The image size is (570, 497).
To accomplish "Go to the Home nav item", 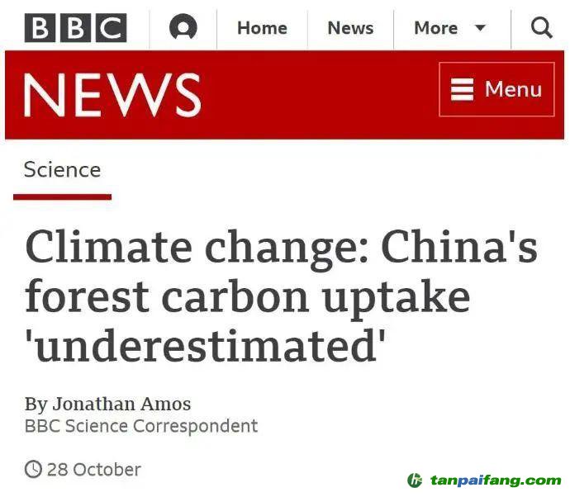I will pyautogui.click(x=262, y=28).
